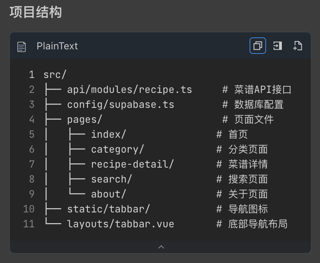
Task: Click api/modules/recipe.ts in the tree
Action: 129,90
